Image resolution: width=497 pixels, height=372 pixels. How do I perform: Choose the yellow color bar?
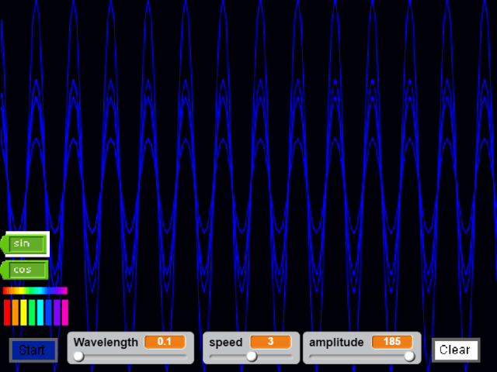[x=23, y=312]
